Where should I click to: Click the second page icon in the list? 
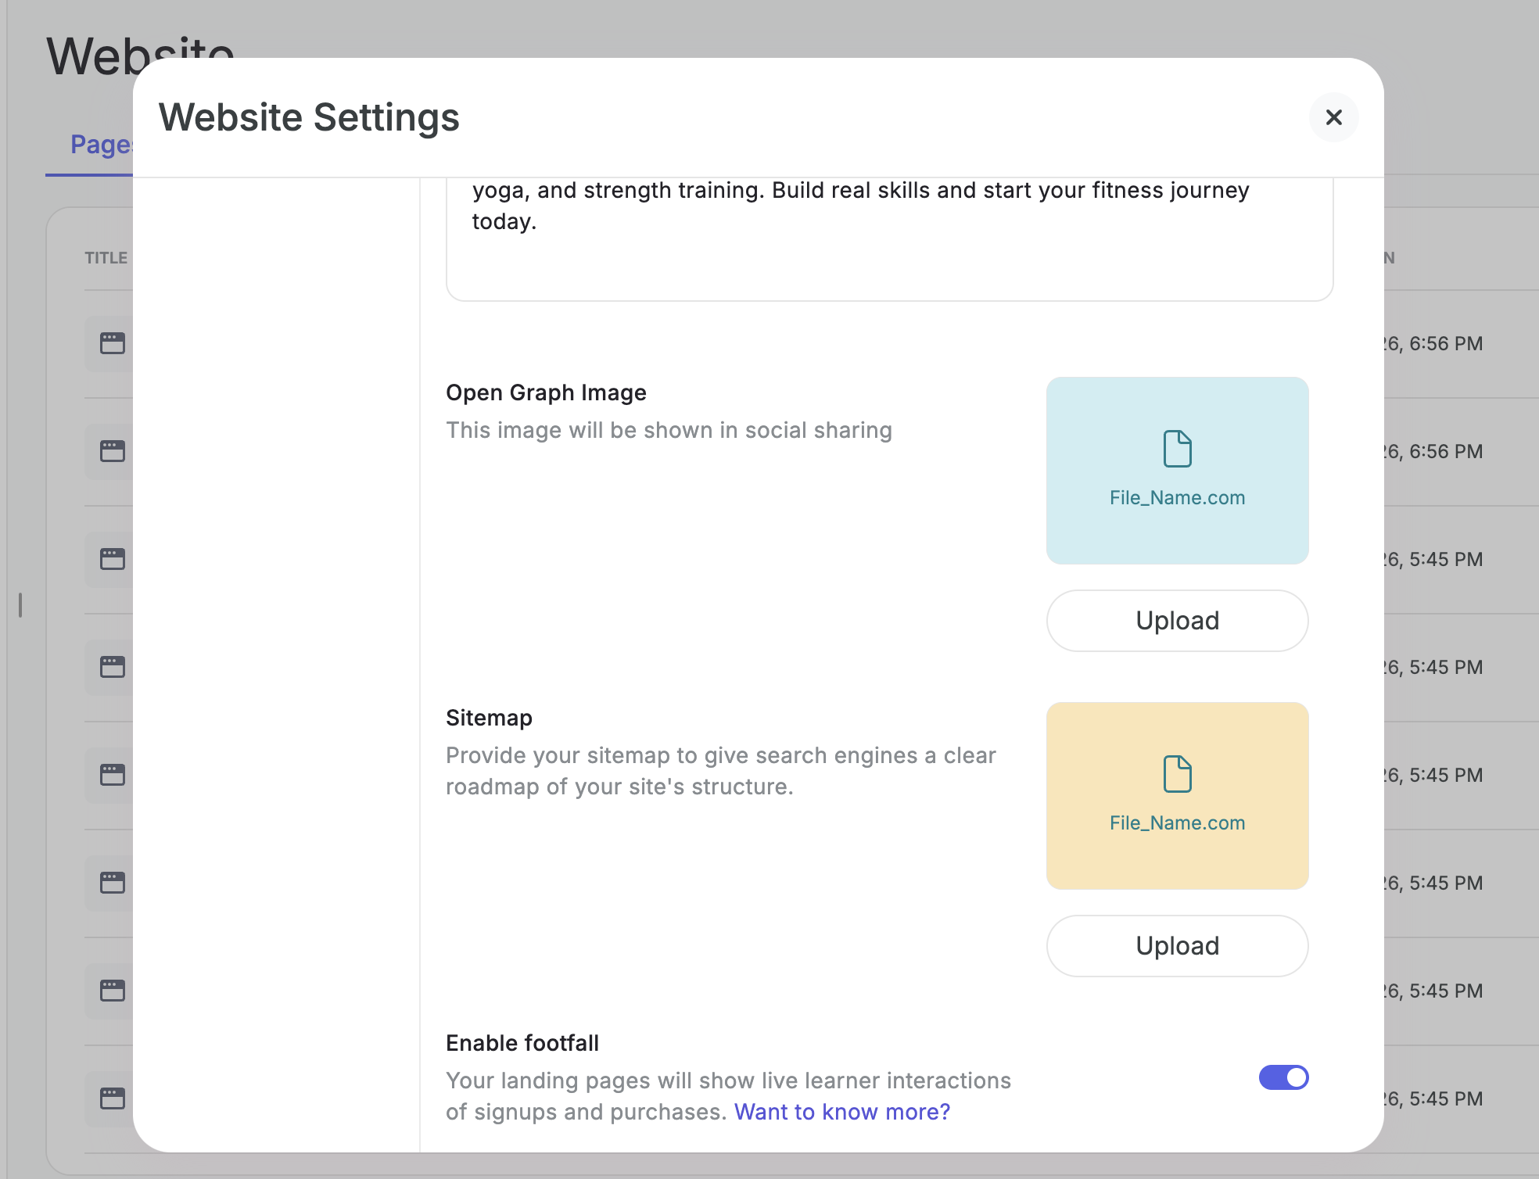112,451
